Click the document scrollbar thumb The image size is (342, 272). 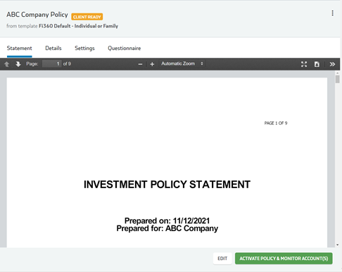[x=337, y=79]
